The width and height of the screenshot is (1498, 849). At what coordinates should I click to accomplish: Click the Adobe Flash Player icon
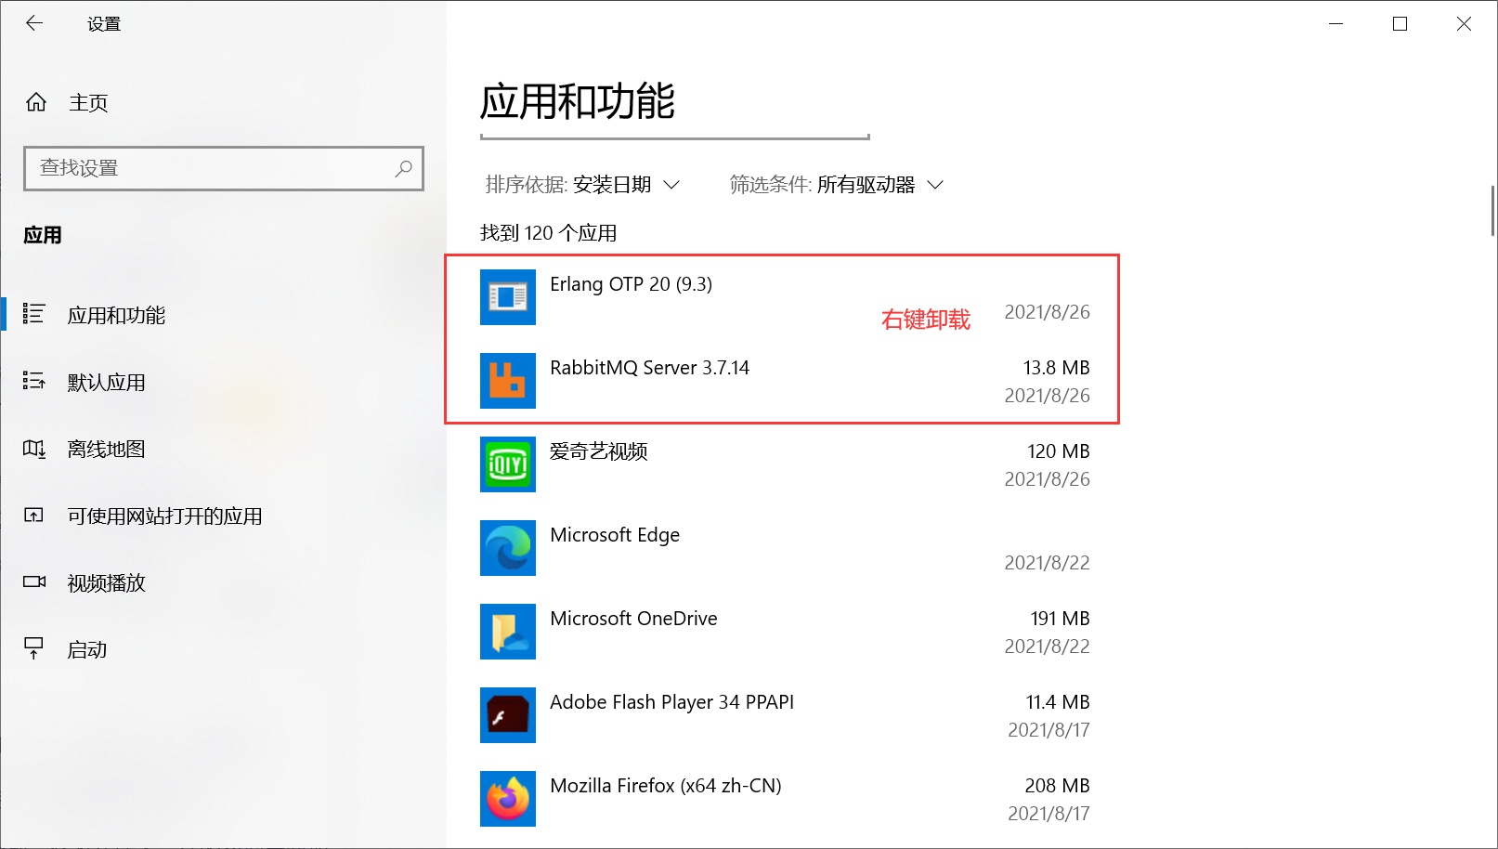click(508, 715)
